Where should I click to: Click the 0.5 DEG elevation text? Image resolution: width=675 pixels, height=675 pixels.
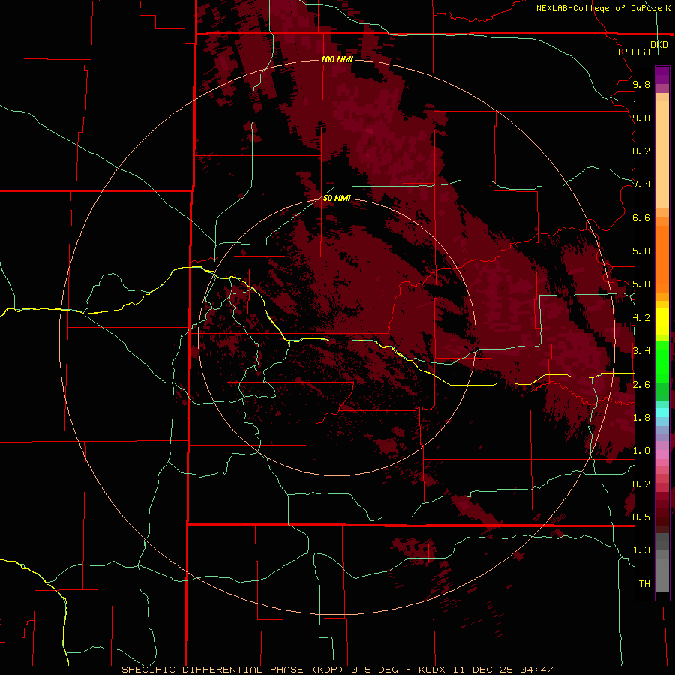coord(376,670)
